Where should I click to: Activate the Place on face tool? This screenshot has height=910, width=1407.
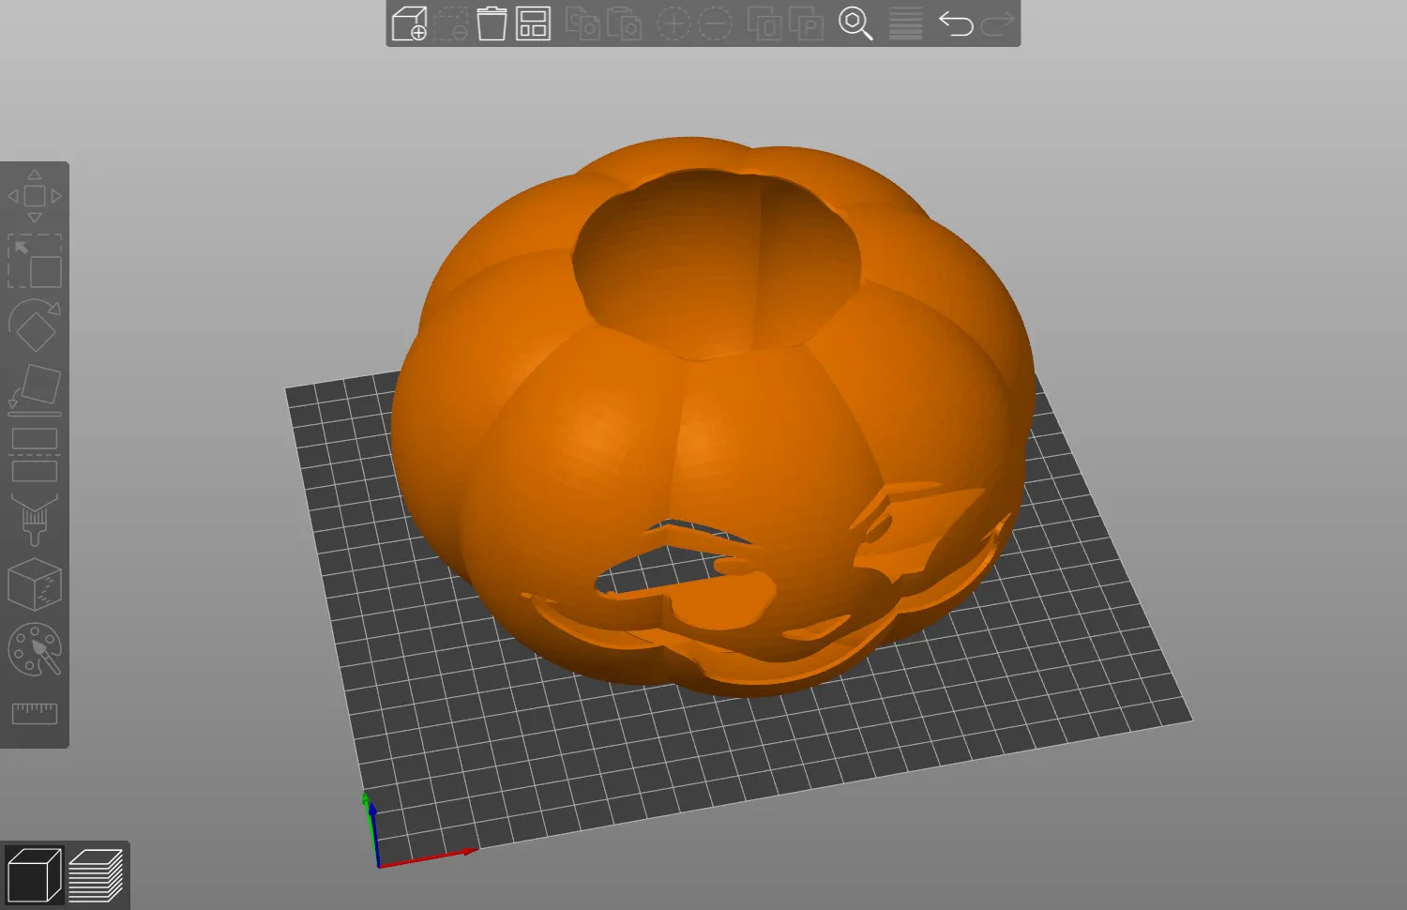tap(35, 390)
